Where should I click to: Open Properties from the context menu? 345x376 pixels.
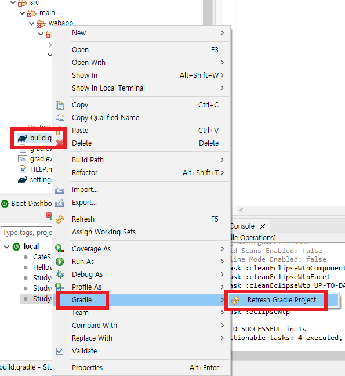tap(141, 368)
